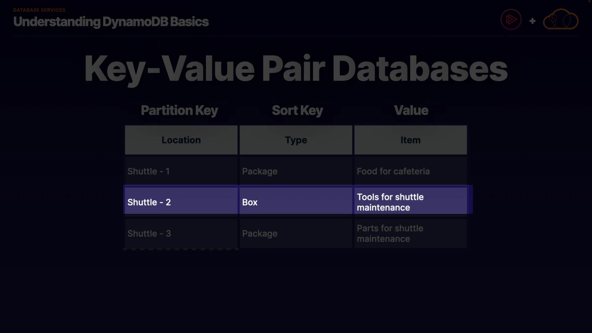Click Package cell in Shuttle - 1 row
Screen dimensions: 592x333
click(x=296, y=171)
